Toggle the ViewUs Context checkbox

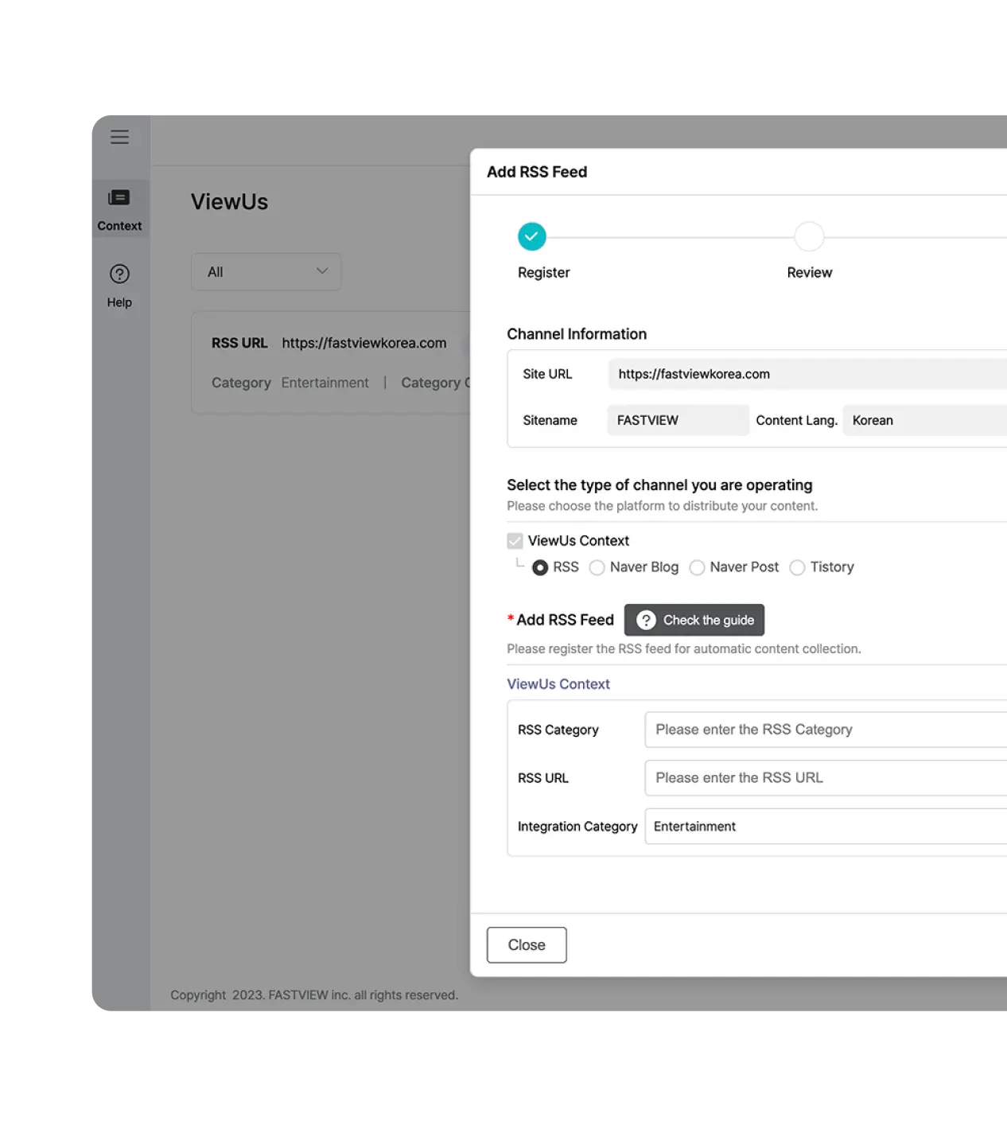click(515, 541)
